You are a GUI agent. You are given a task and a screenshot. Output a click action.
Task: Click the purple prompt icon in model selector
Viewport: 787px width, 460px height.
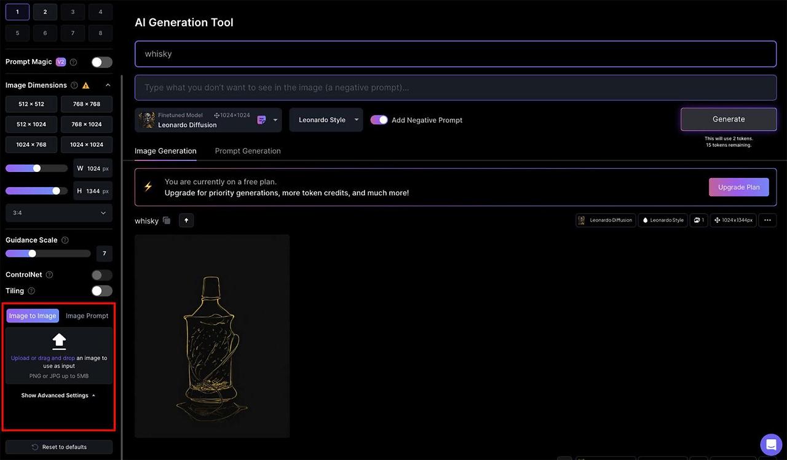[x=261, y=120]
